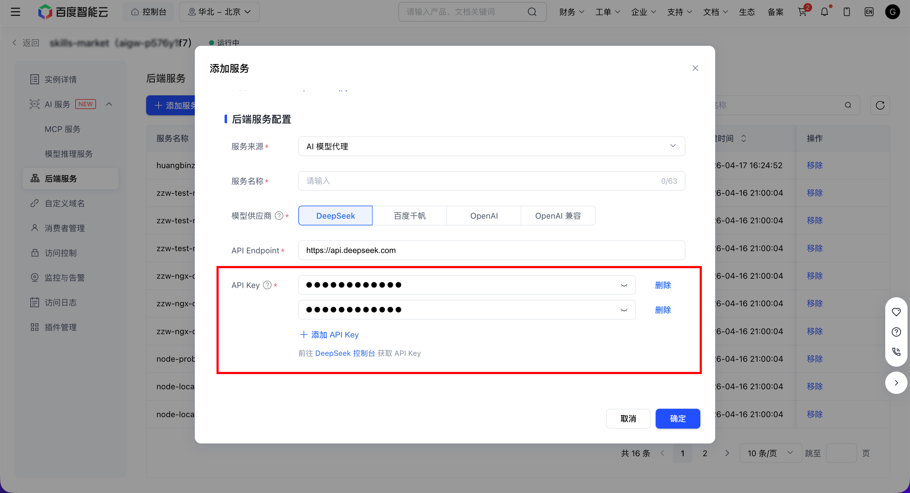Open the floating help question icon

tap(896, 332)
